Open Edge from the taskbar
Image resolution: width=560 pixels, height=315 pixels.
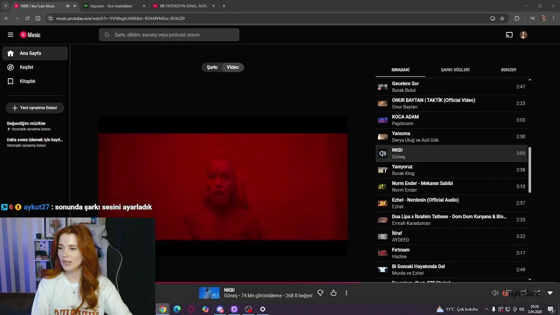[177, 309]
